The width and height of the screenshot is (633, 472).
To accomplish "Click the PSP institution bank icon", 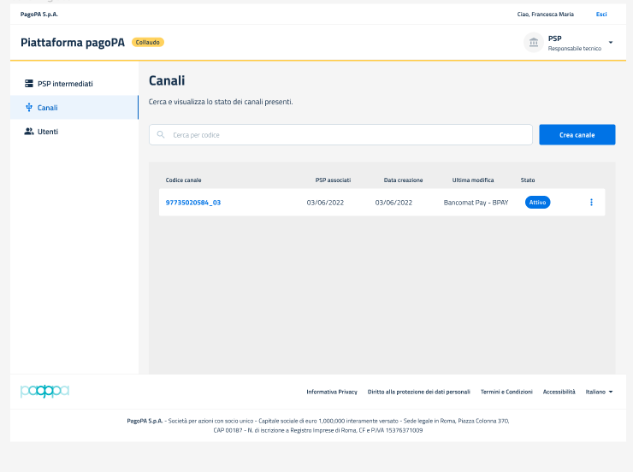I will (x=534, y=43).
